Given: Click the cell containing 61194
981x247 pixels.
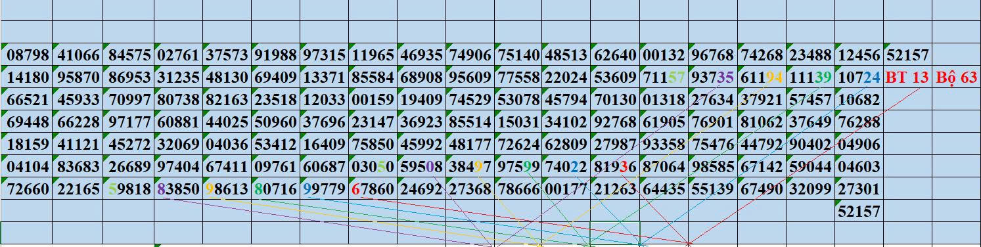Looking at the screenshot, I should click(x=762, y=78).
